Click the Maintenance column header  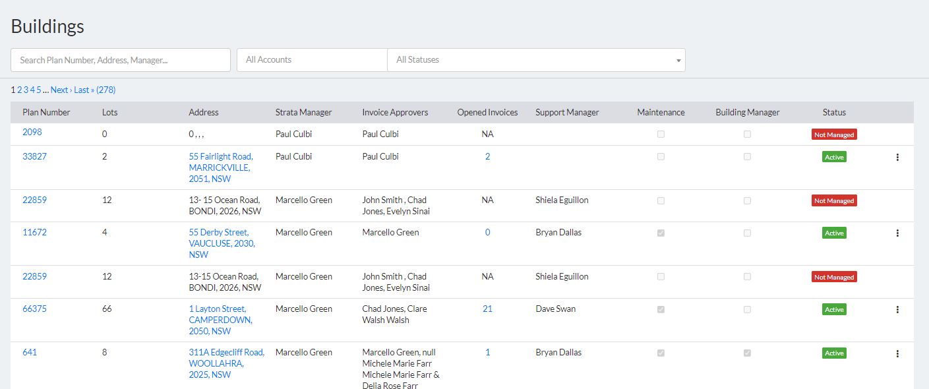pos(661,112)
